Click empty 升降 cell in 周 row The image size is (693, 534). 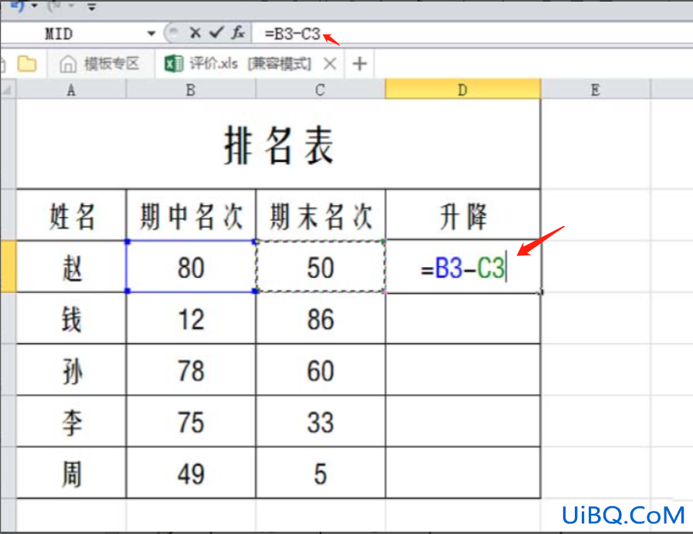pyautogui.click(x=463, y=473)
